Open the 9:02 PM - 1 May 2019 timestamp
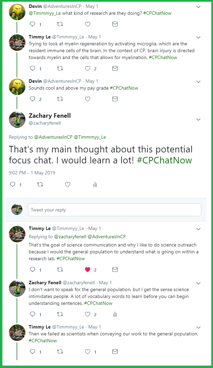Viewport: 213px width, 368px height. click(x=32, y=173)
